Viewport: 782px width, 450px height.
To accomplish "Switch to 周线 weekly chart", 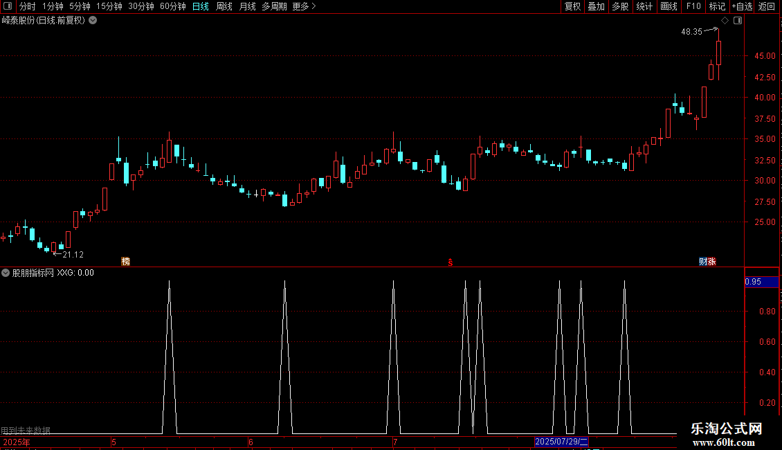I will (x=224, y=6).
